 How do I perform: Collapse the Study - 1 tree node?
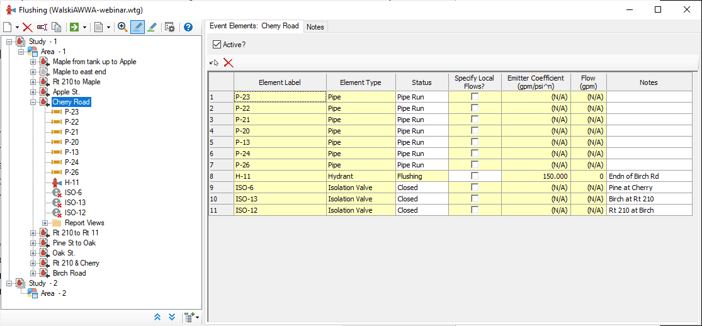click(9, 42)
